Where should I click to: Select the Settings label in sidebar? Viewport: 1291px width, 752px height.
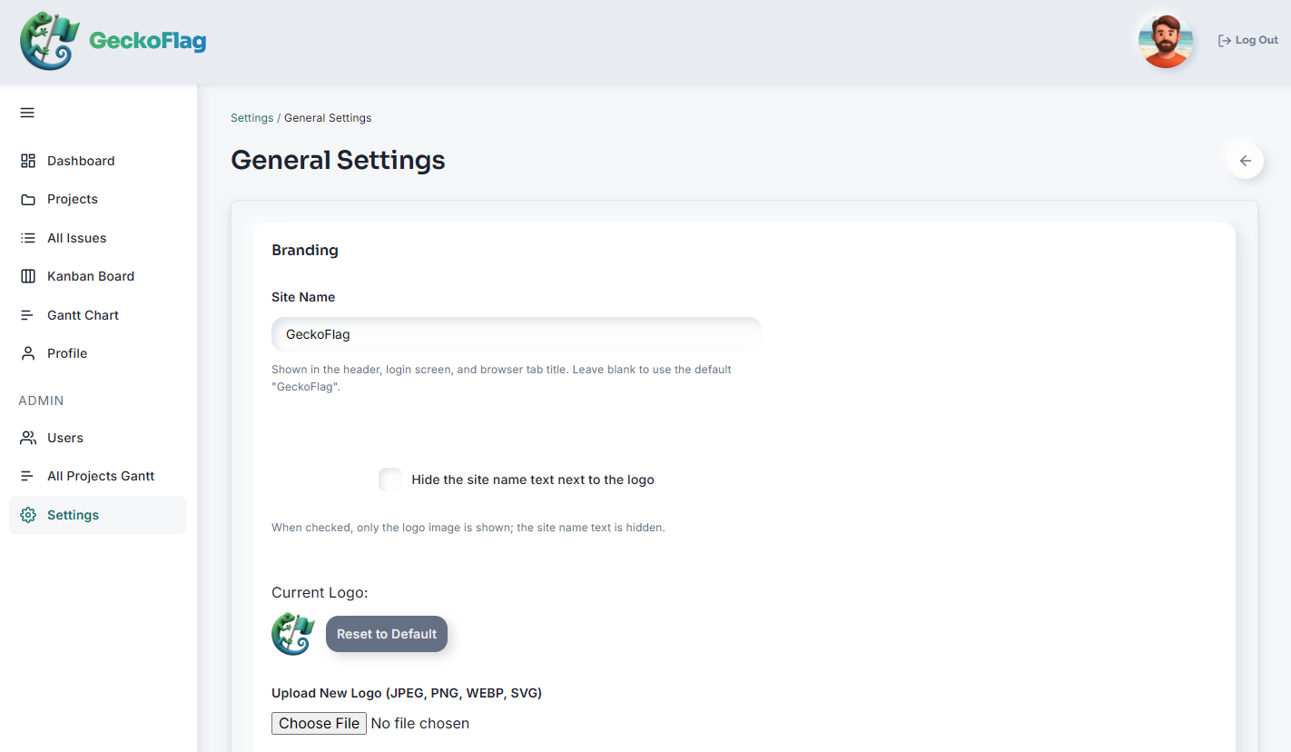click(x=74, y=515)
